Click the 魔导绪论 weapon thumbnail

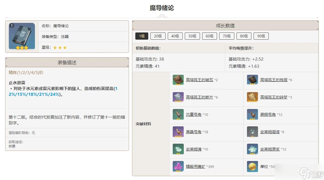pos(22,36)
